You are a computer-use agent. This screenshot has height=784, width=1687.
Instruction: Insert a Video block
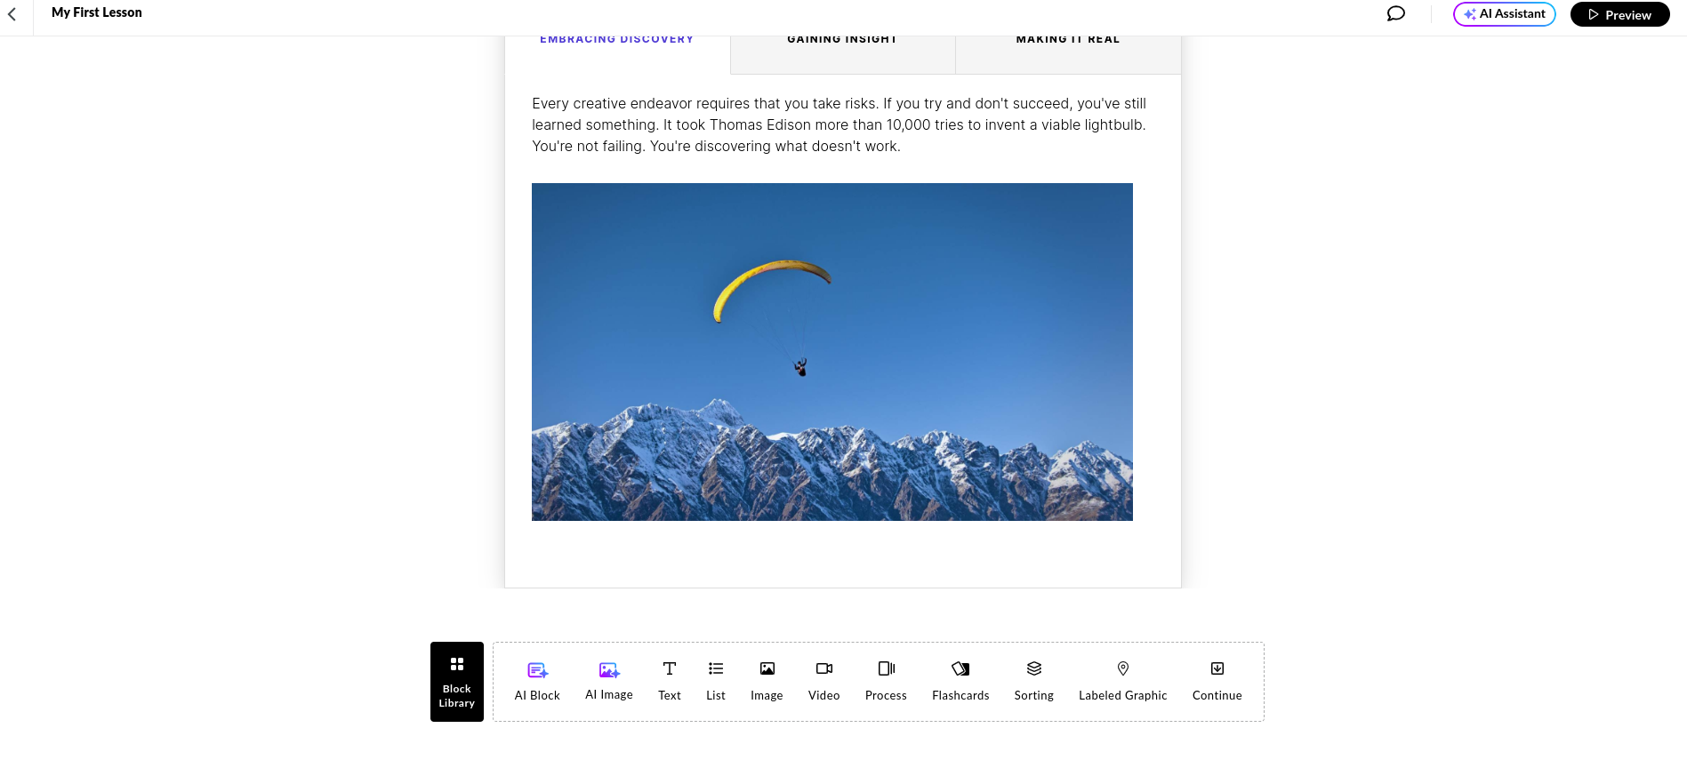click(x=824, y=682)
